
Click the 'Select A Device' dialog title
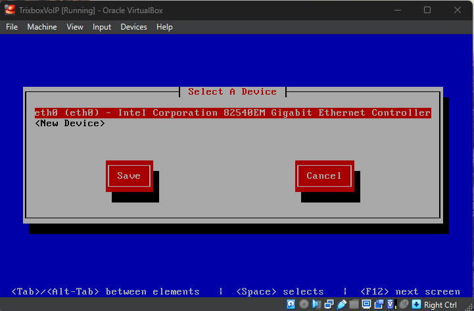point(232,91)
